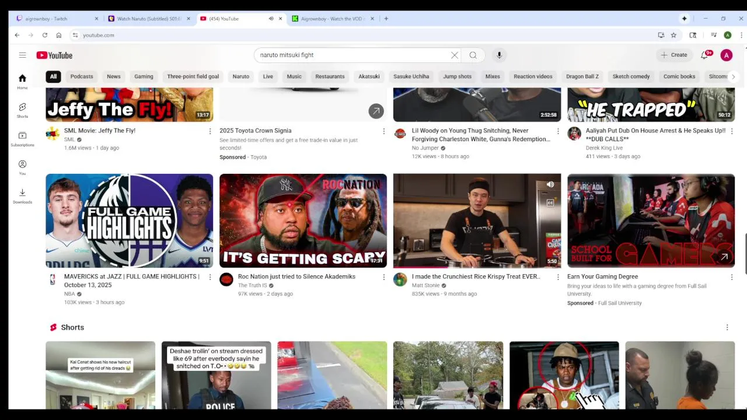Switch to the Watch Naruto (Subtitled) tab
Screen dimensions: 747x420
pos(149,19)
